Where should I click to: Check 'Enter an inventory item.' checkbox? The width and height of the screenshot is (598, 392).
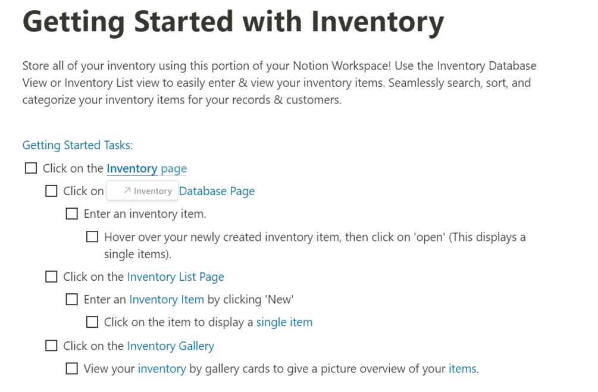(x=72, y=214)
